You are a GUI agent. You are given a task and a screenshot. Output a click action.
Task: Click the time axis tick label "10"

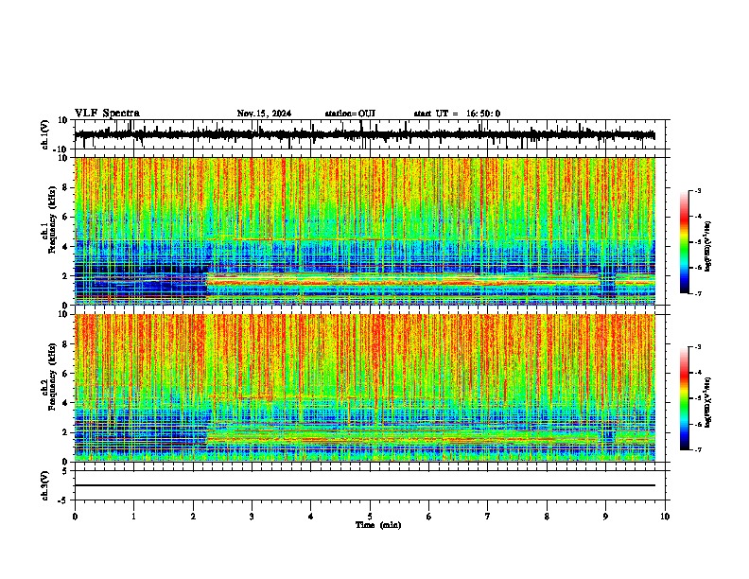click(665, 517)
